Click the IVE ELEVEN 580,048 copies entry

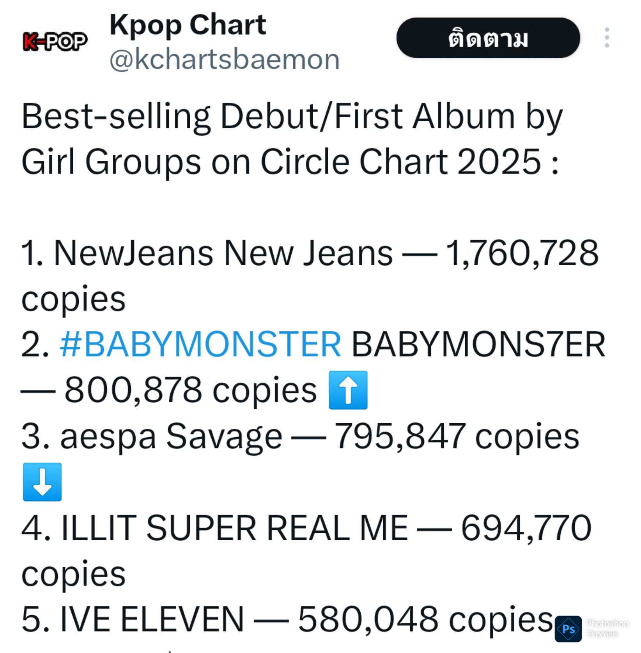[287, 619]
